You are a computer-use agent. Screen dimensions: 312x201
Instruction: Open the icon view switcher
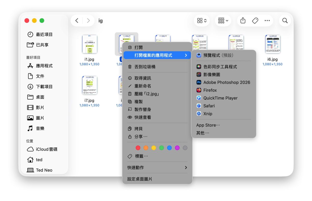pos(202,21)
